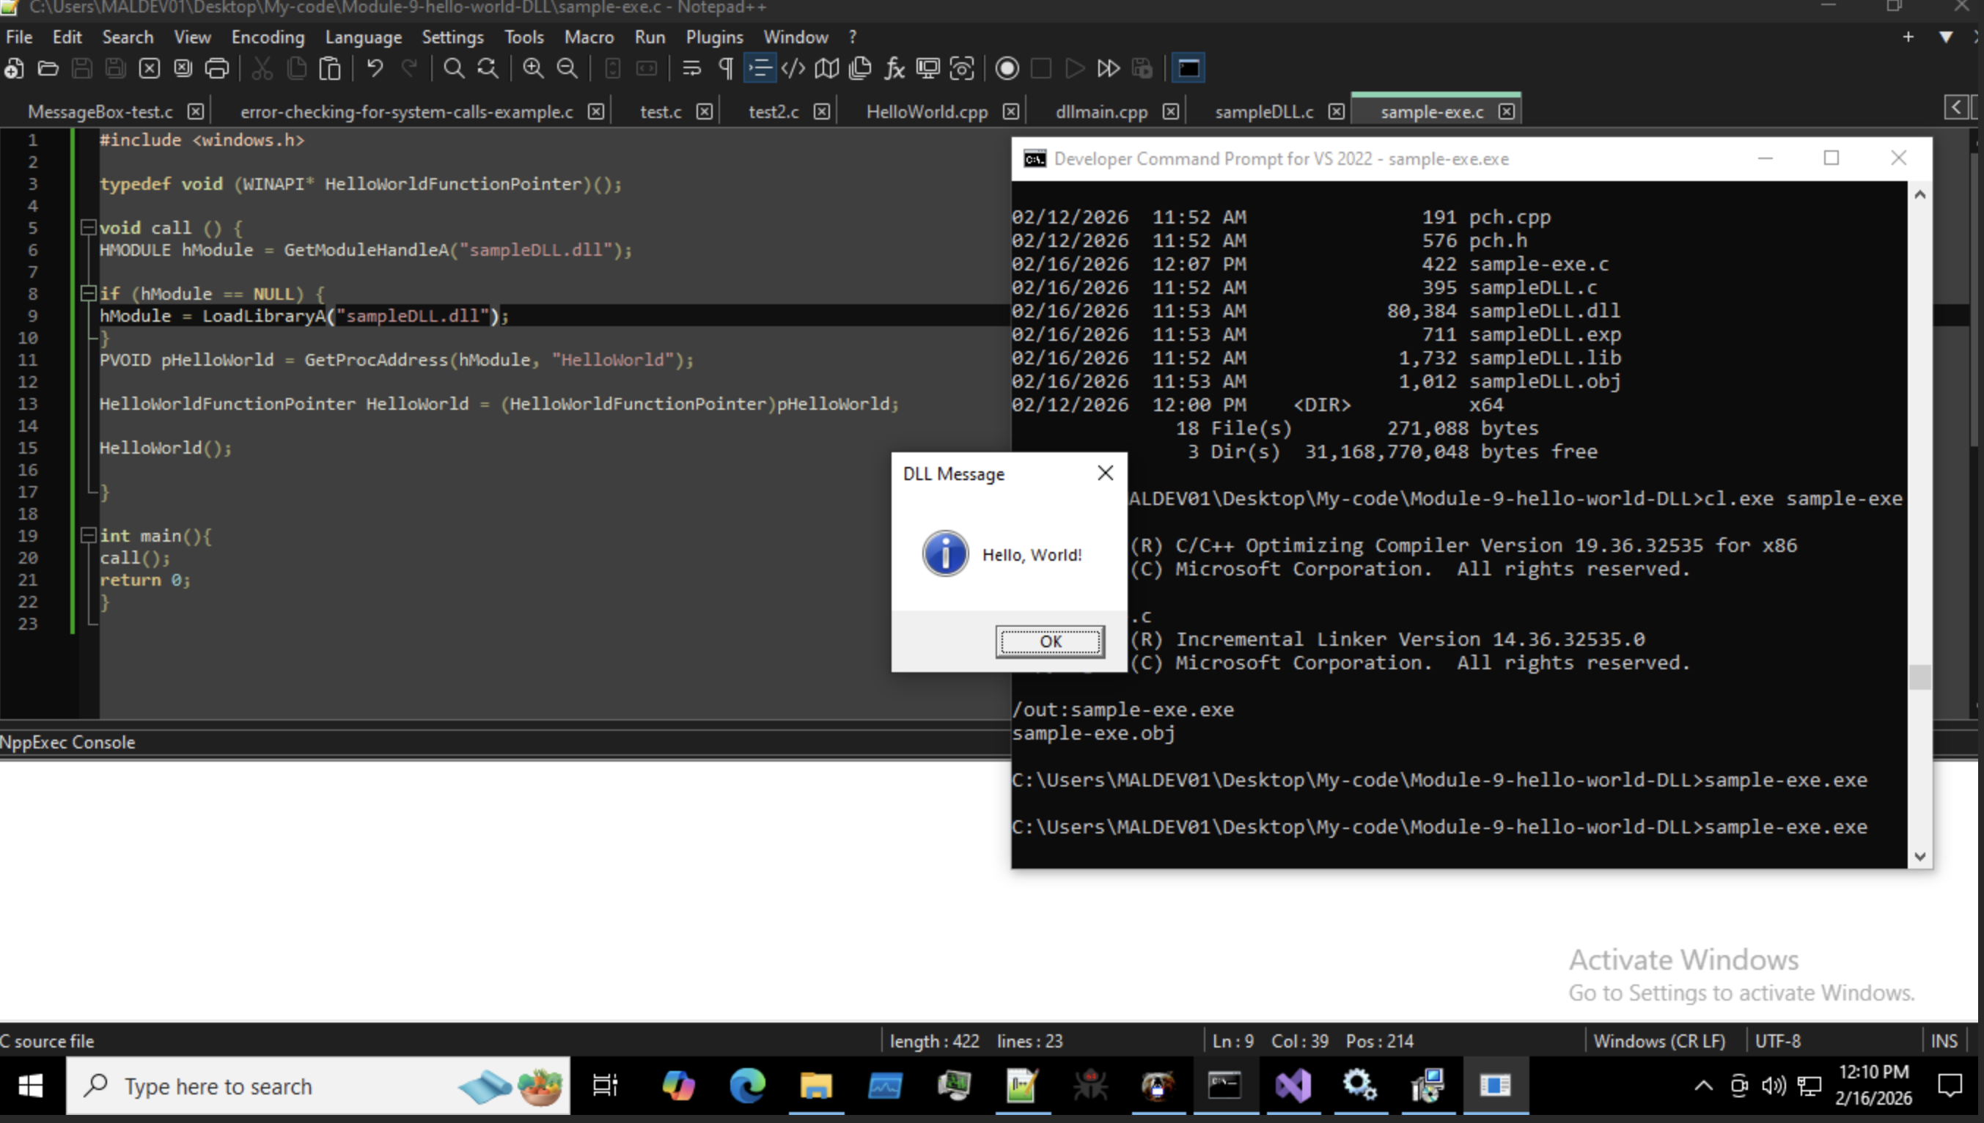Image resolution: width=1984 pixels, height=1123 pixels.
Task: Open the Plugins menu
Action: pos(714,36)
